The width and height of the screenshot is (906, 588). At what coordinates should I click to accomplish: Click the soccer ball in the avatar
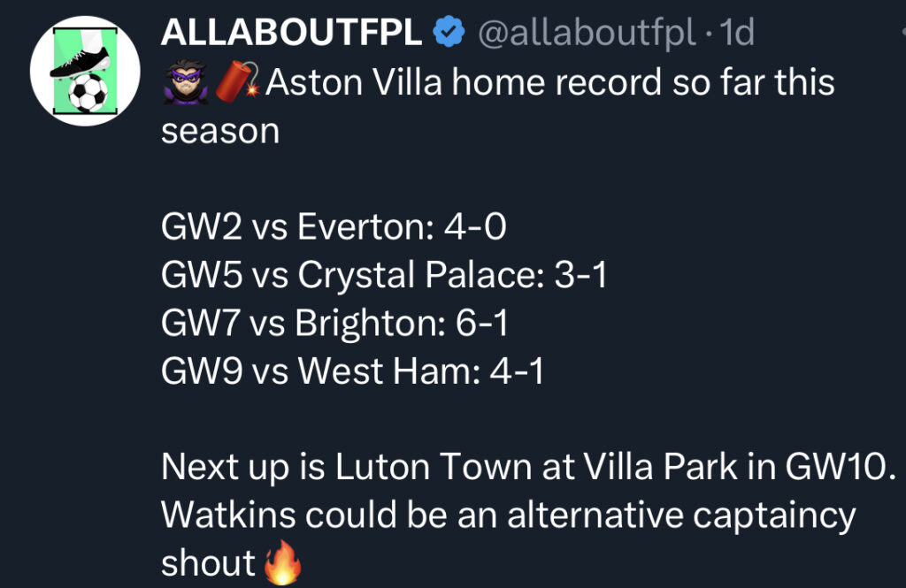point(87,93)
